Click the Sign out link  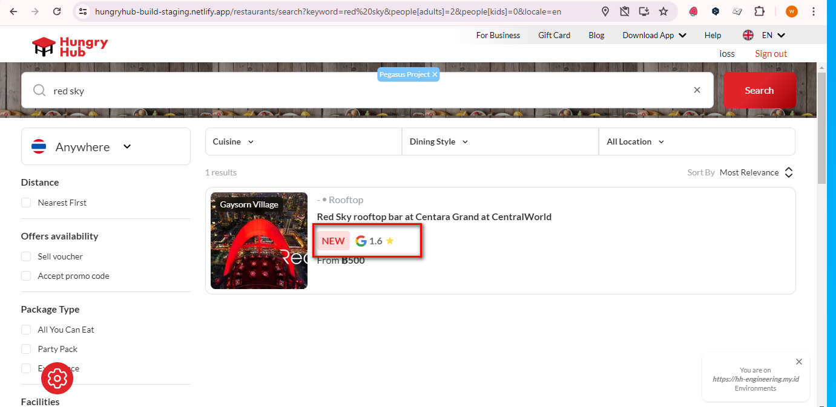click(x=771, y=54)
